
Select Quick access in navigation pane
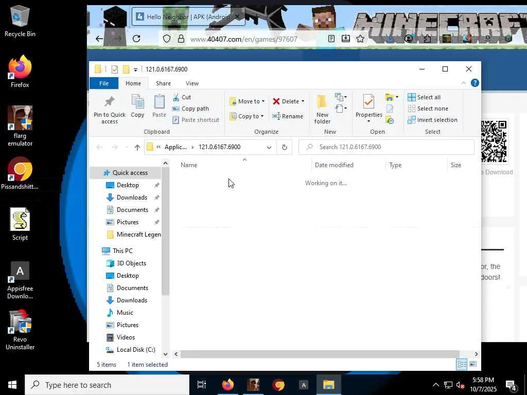(x=130, y=173)
